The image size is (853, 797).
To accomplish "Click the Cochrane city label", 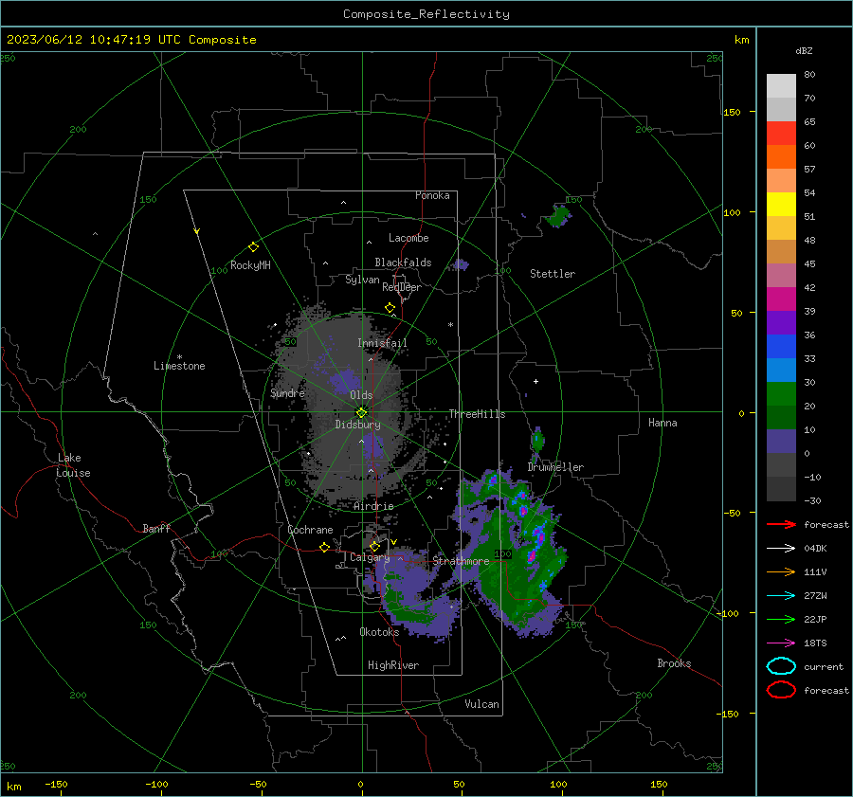I will [310, 530].
